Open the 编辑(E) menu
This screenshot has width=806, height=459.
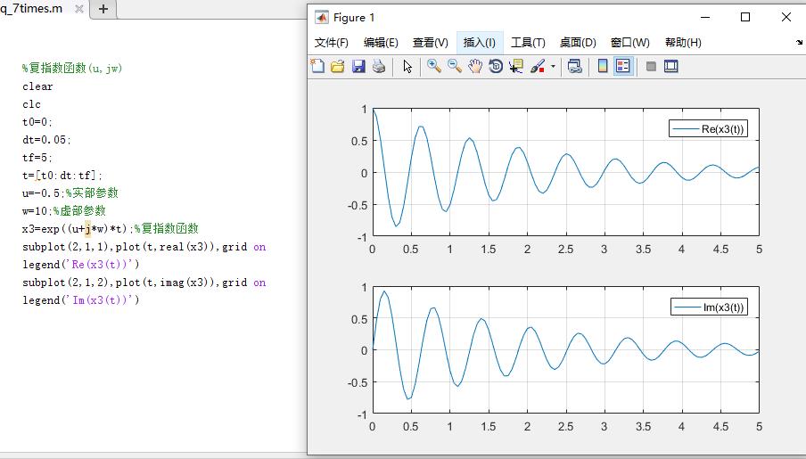(381, 43)
